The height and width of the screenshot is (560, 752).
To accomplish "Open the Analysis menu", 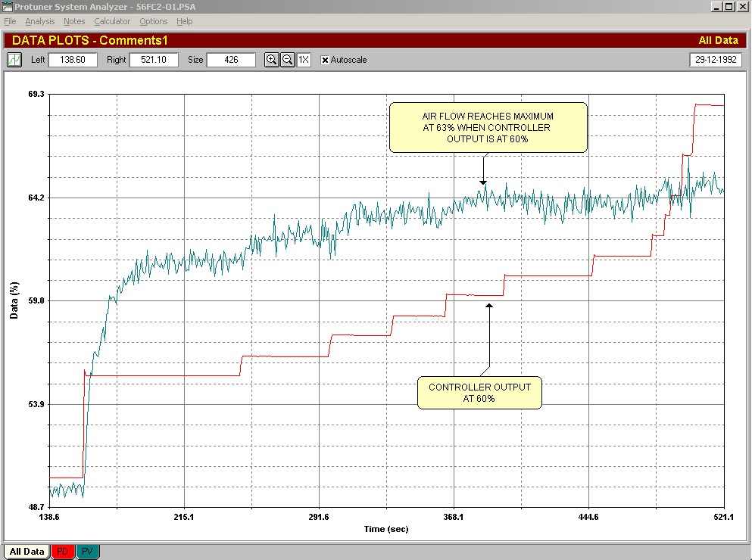I will coord(39,21).
